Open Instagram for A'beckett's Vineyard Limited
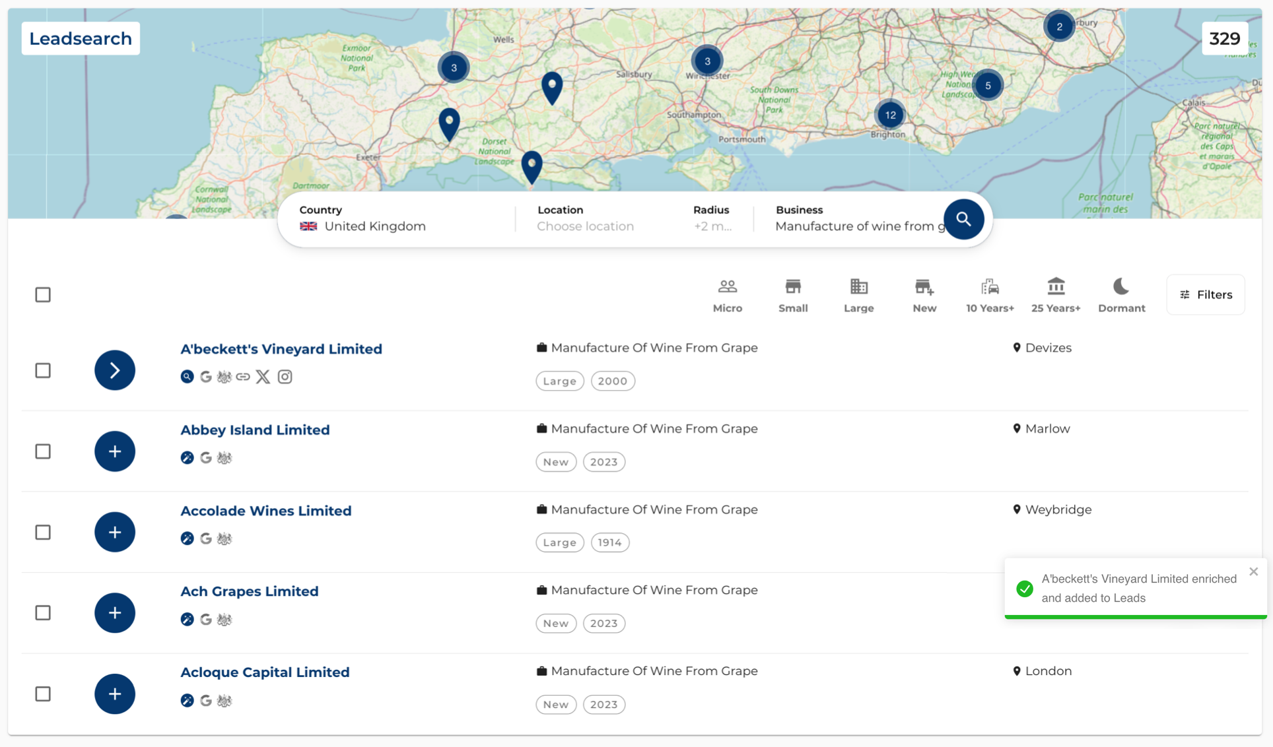 [285, 377]
